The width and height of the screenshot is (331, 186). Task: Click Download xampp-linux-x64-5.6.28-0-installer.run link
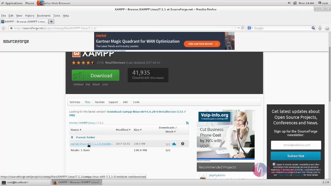pyautogui.click(x=127, y=113)
